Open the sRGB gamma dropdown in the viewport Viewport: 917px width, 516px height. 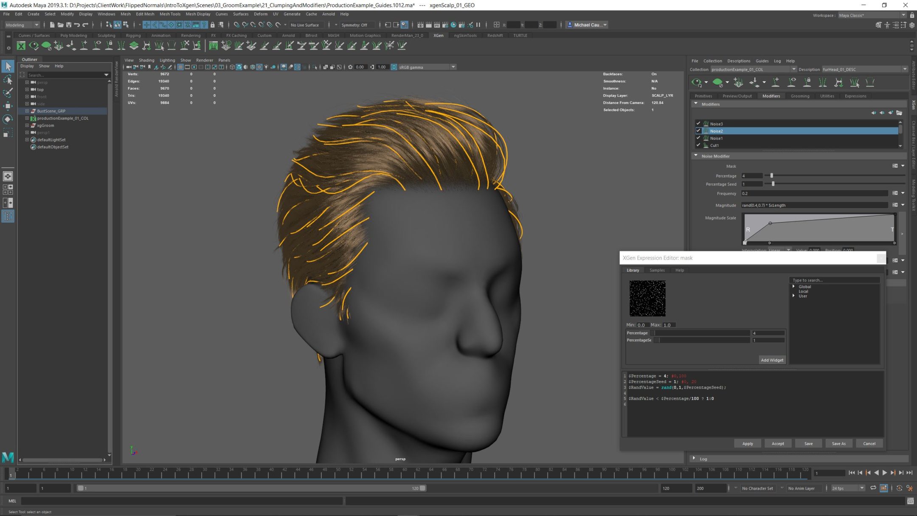click(452, 67)
